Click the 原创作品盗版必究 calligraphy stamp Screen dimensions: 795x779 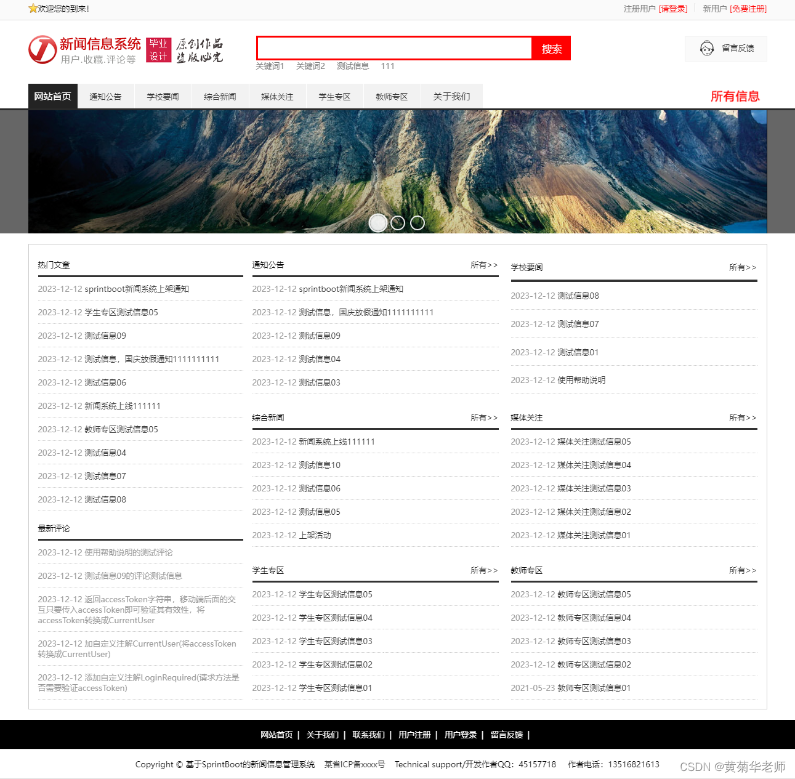(200, 49)
